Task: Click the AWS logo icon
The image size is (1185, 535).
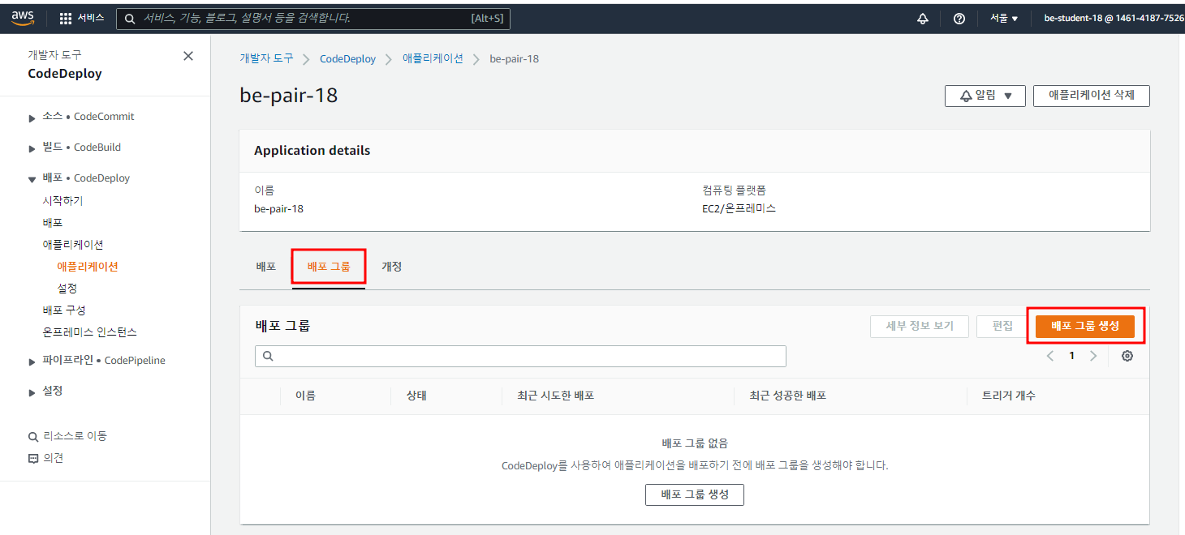Action: (23, 18)
